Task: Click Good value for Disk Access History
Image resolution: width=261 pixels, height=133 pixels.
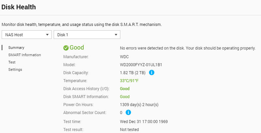Action: tap(125, 89)
